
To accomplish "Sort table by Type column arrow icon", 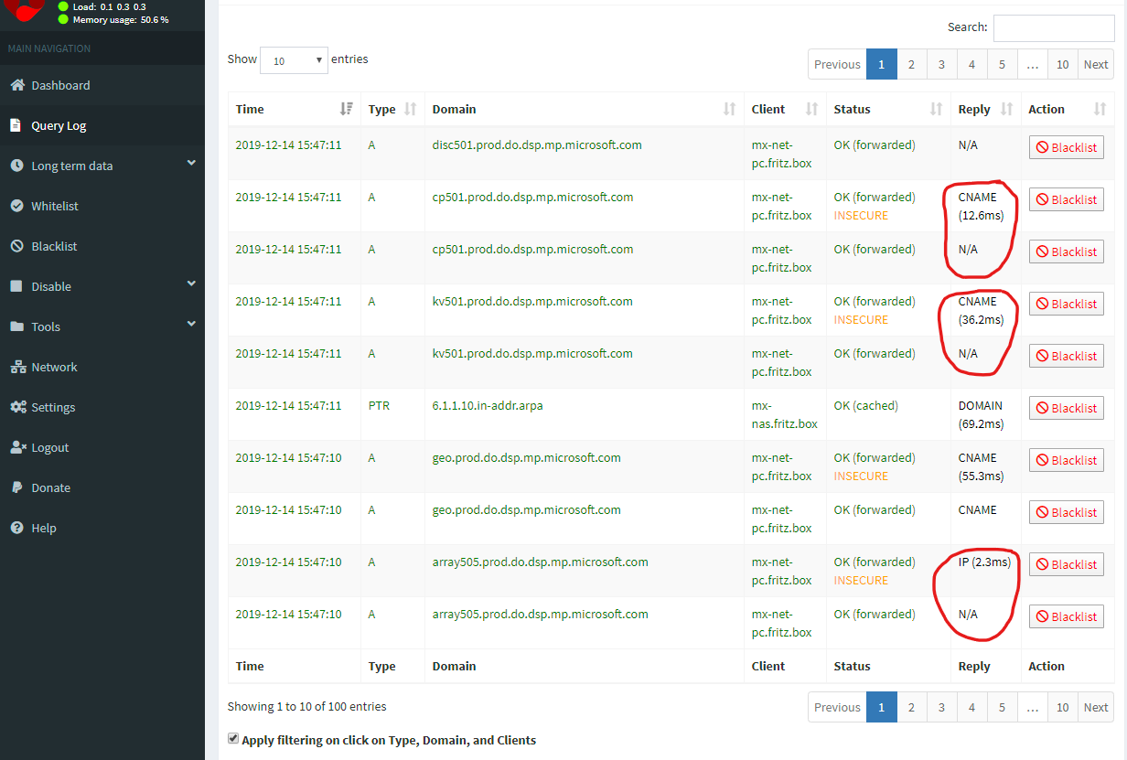I will 410,109.
